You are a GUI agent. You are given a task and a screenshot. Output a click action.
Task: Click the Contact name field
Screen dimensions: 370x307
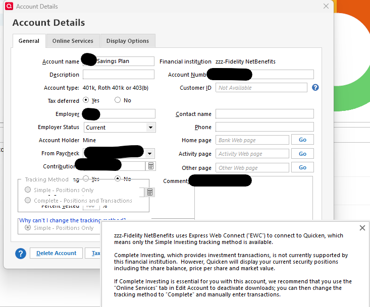[265, 114]
